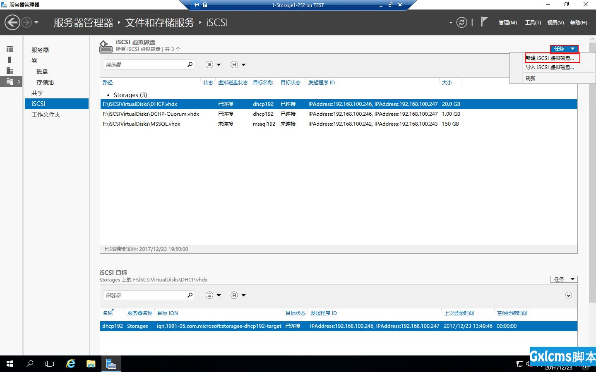Click the 任务 dropdown for iSCSI virtual disks

pos(564,49)
